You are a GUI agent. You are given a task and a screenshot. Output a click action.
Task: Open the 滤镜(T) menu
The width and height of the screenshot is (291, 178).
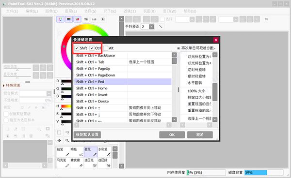(x=129, y=11)
